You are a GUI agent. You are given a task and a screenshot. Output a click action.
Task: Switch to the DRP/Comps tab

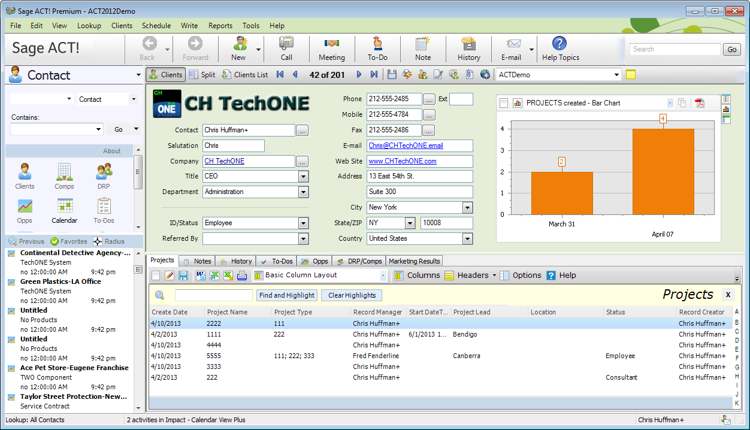[359, 261]
